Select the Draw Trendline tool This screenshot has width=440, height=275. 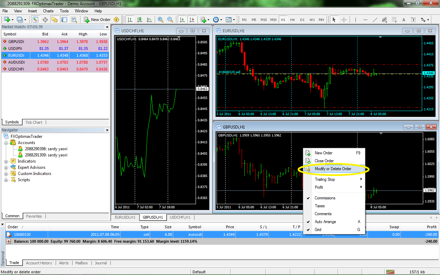(375, 20)
